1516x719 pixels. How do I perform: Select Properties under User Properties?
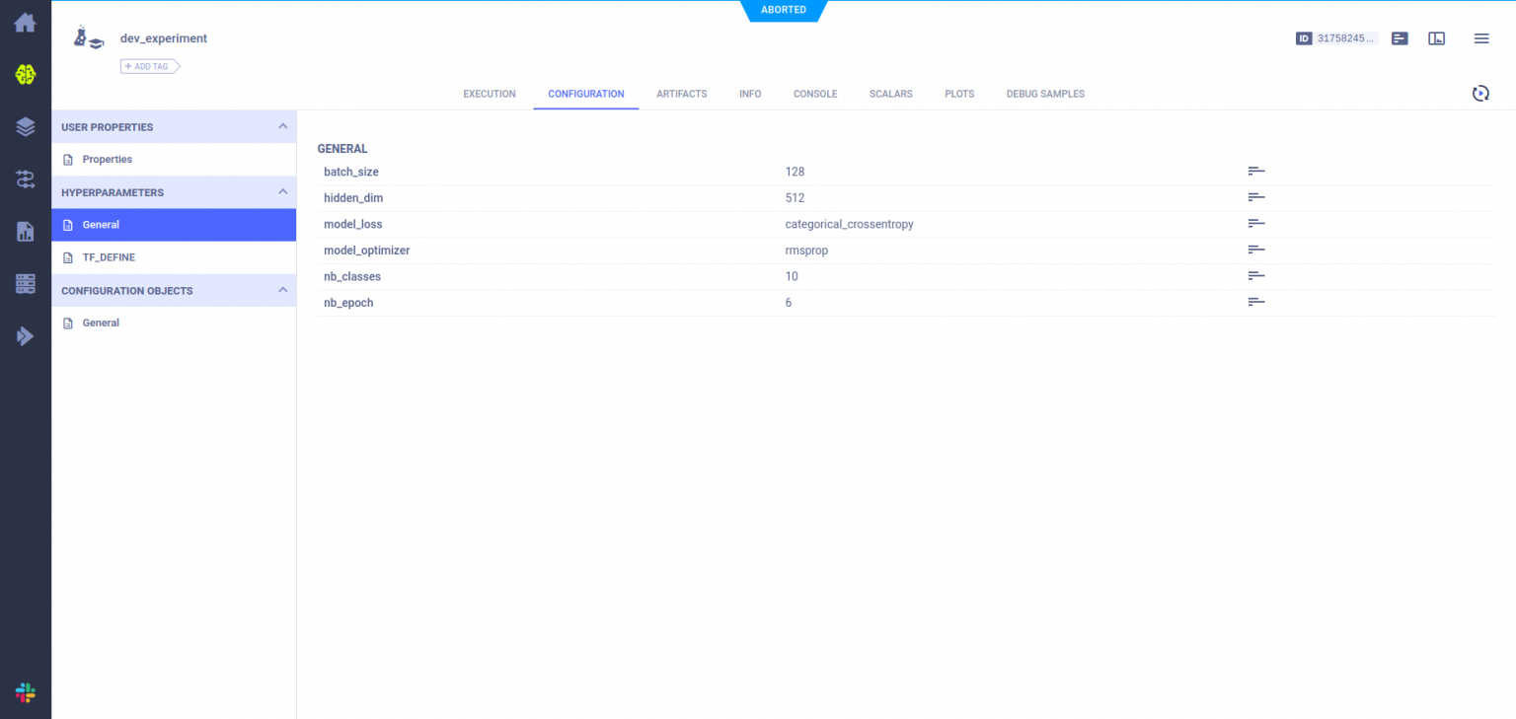pyautogui.click(x=107, y=159)
